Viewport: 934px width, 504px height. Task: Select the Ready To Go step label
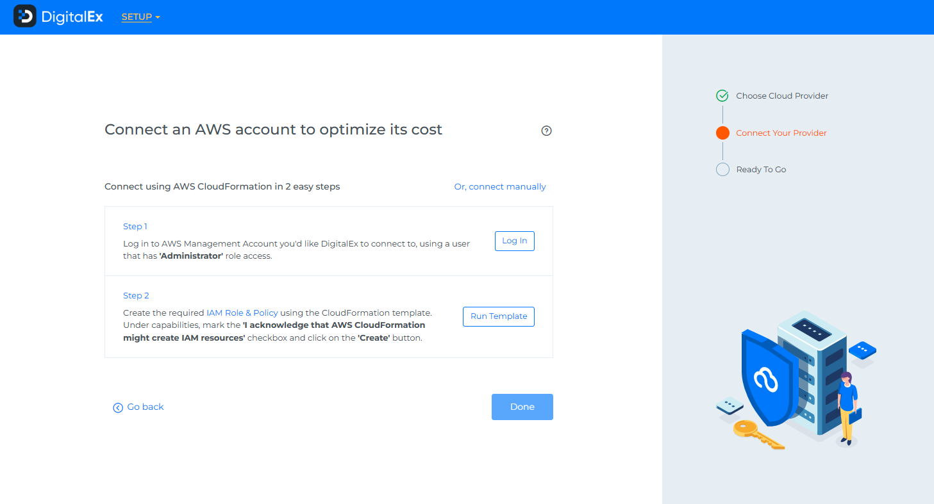[x=761, y=170]
